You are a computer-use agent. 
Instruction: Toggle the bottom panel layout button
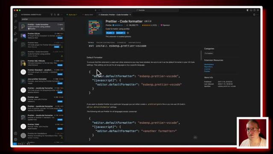(x=251, y=10)
